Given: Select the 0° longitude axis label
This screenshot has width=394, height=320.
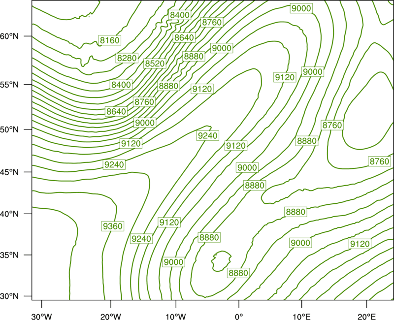Looking at the screenshot, I should click(x=239, y=317).
